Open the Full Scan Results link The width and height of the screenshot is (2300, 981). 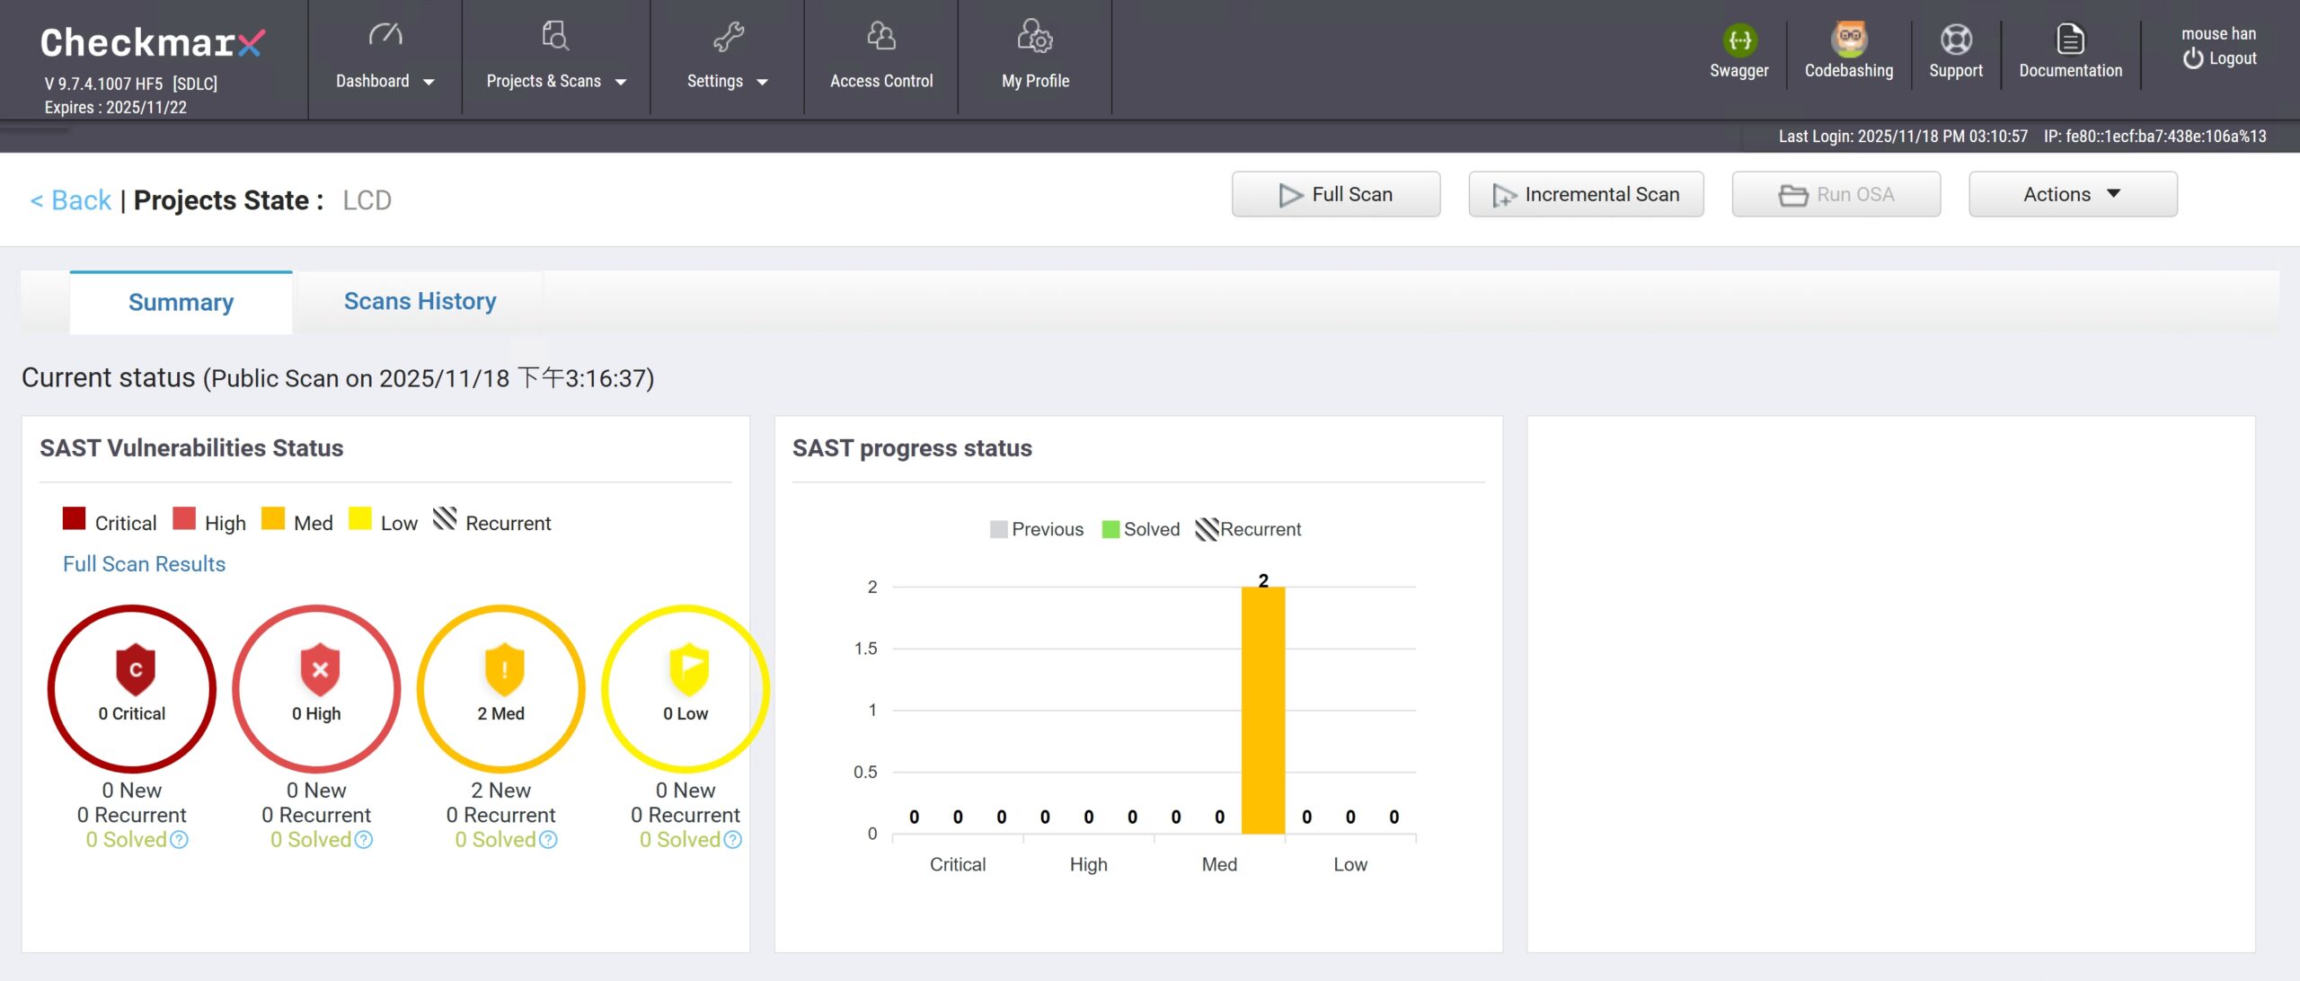[144, 564]
